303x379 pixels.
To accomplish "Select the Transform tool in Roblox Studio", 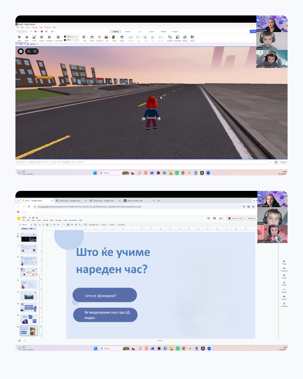I will pos(49,38).
